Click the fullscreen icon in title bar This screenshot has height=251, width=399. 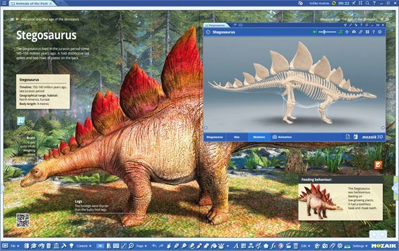361,3
